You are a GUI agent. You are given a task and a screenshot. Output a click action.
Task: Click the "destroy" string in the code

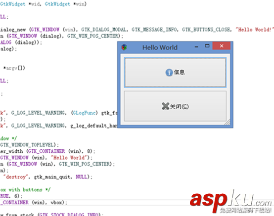(x=16, y=177)
